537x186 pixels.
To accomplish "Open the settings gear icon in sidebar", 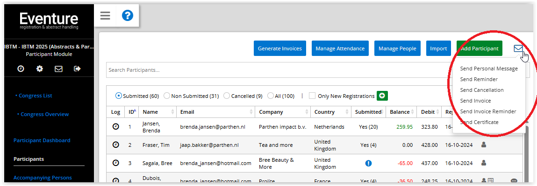I will (40, 69).
